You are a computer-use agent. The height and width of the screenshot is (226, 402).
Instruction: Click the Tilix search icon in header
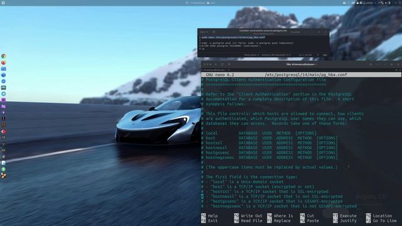(371, 64)
